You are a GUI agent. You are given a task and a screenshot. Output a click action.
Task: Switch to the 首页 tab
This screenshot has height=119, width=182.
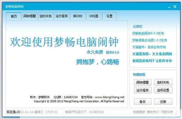pyautogui.click(x=14, y=16)
